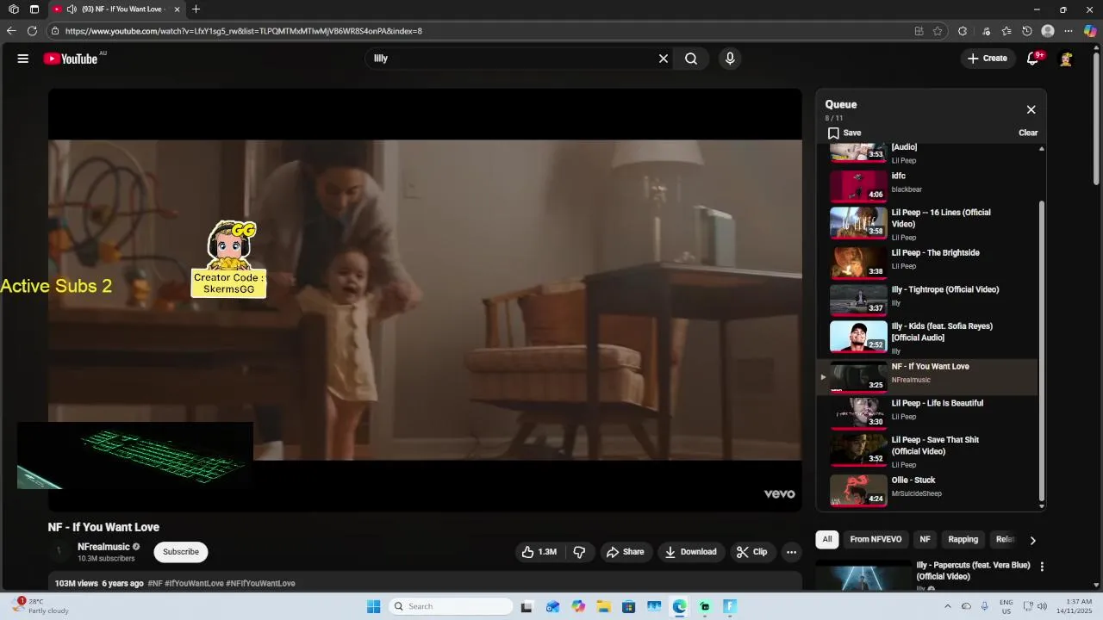Add the page to favorites star
The width and height of the screenshot is (1103, 620).
click(938, 31)
